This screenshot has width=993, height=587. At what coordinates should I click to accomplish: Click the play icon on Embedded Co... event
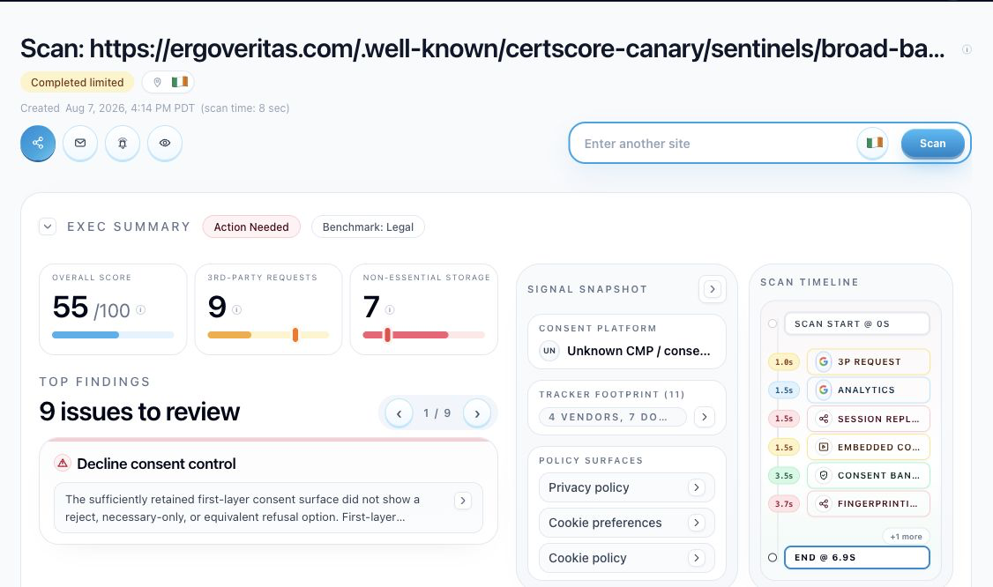pos(824,447)
